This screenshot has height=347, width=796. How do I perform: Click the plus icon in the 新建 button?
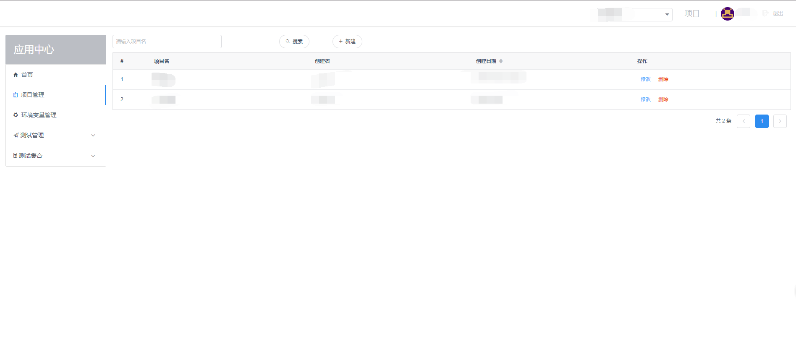tap(340, 42)
